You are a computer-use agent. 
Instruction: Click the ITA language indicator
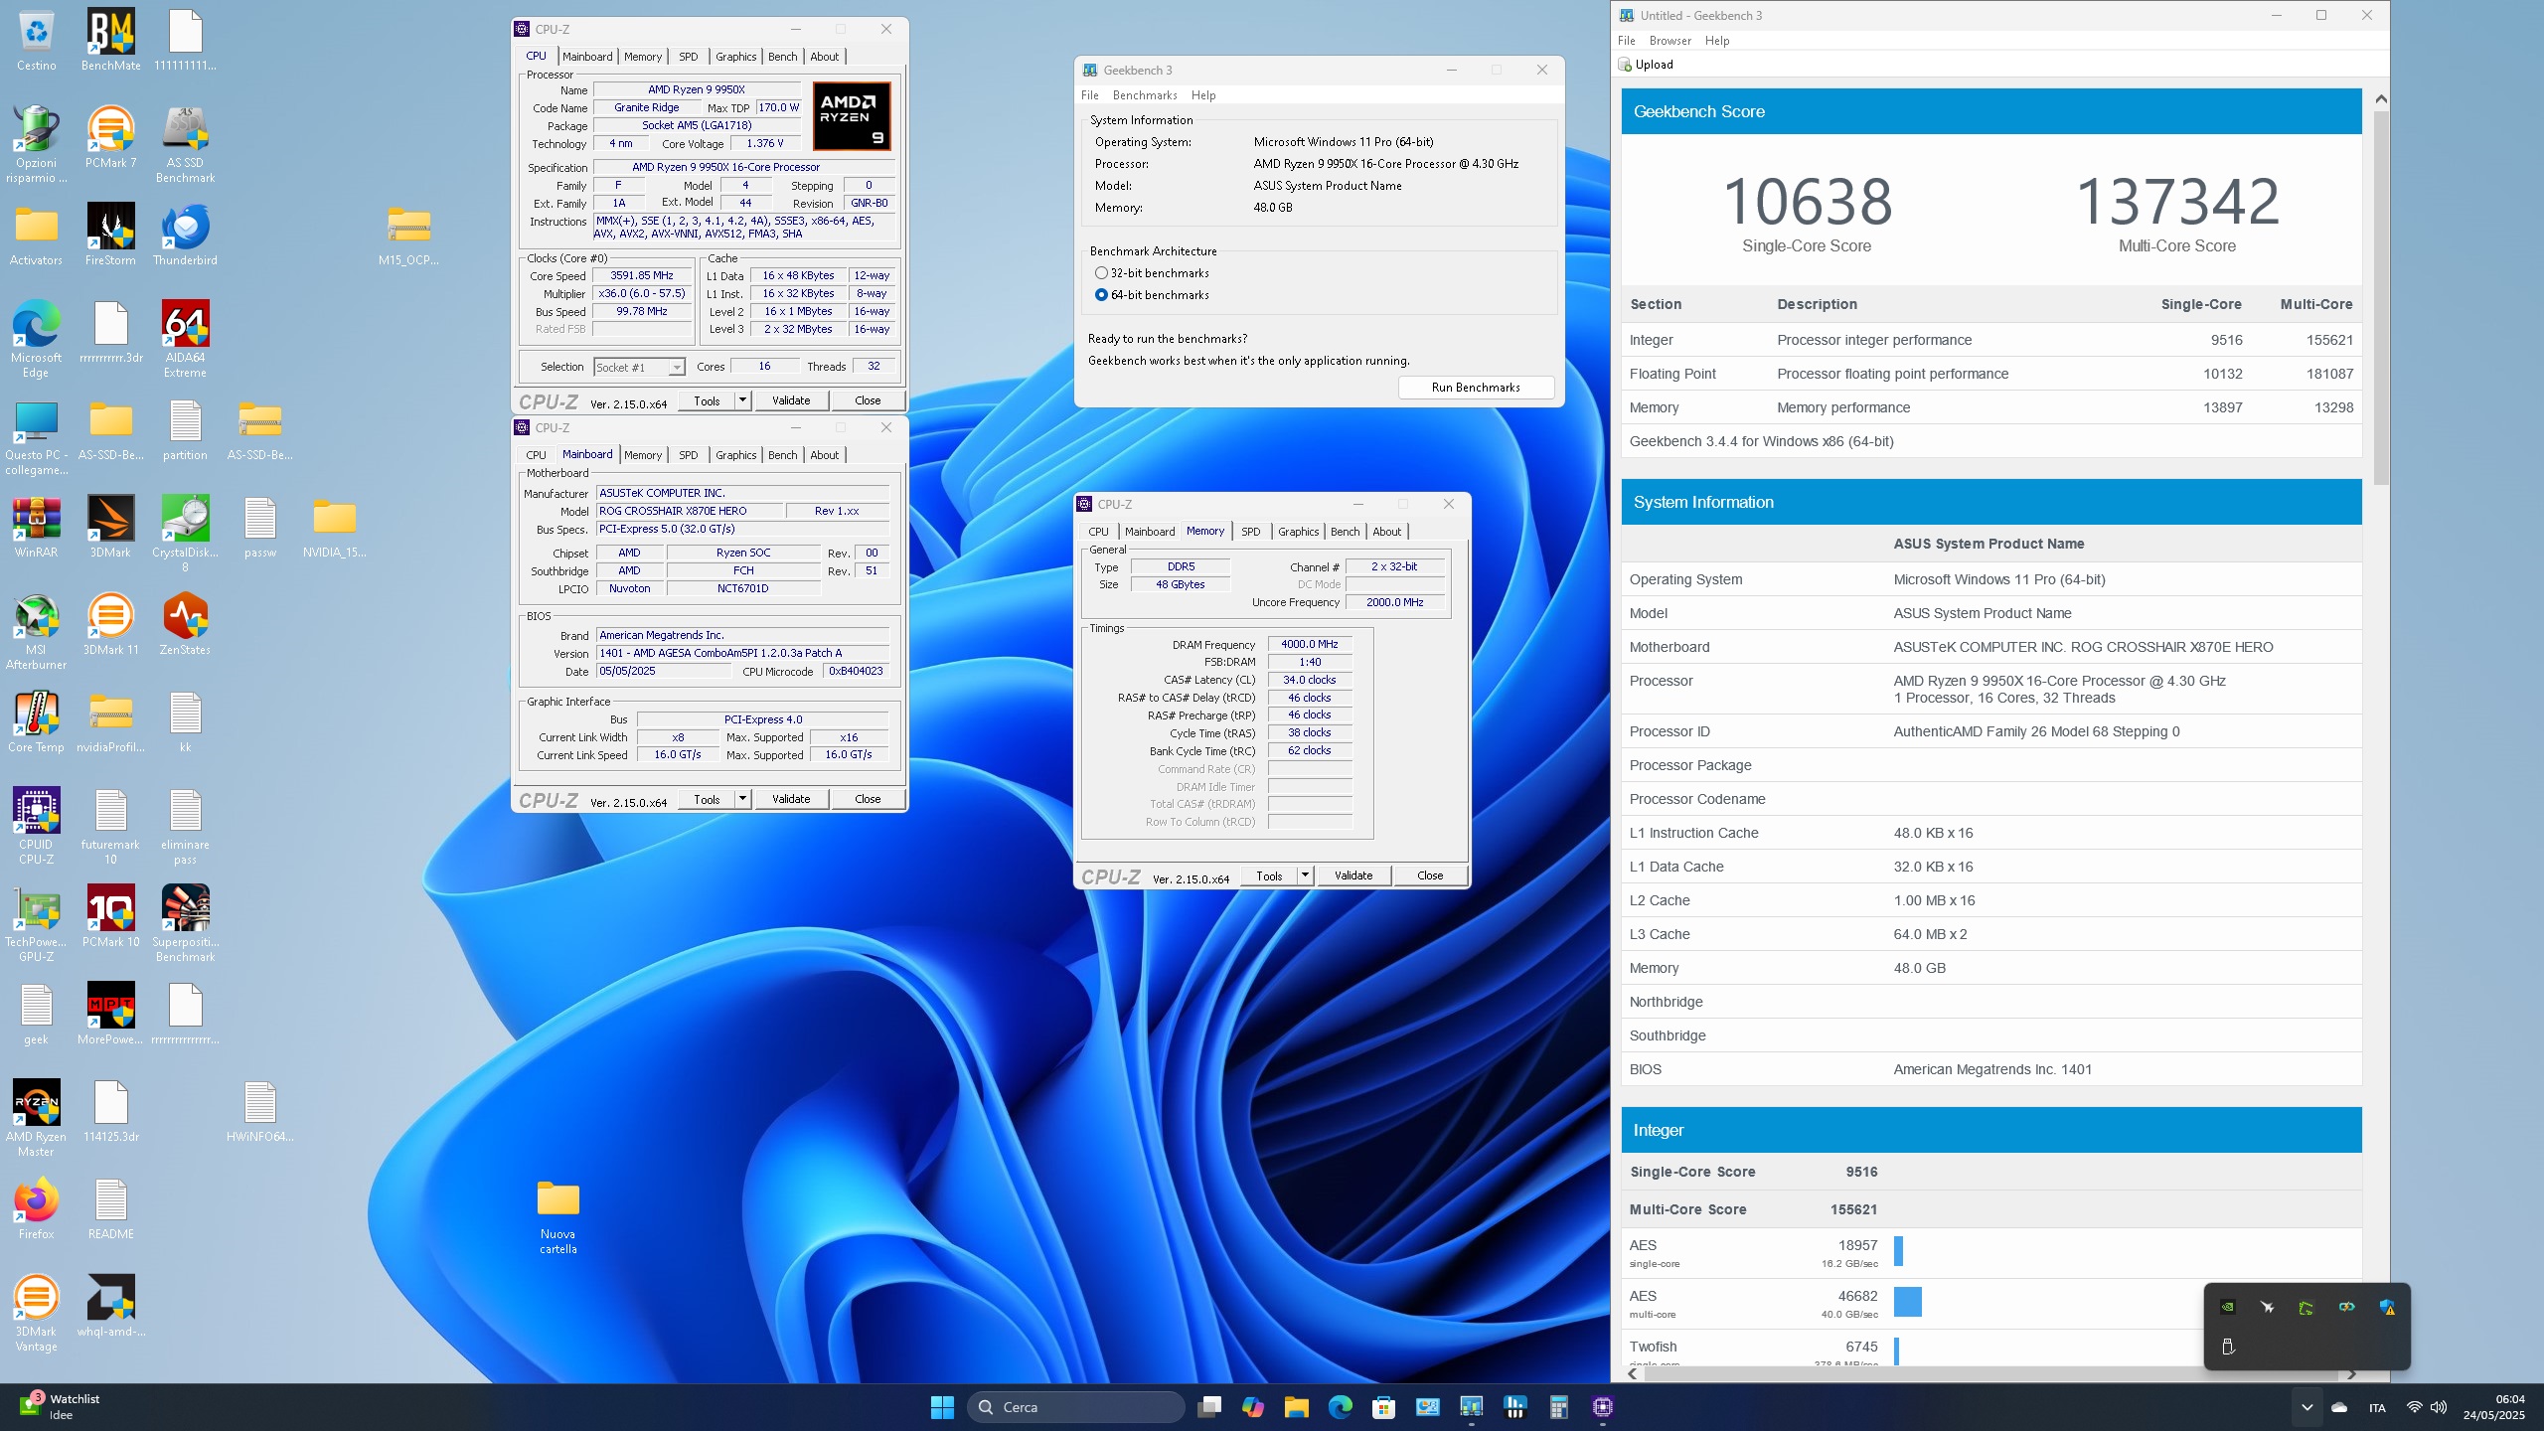pyautogui.click(x=2377, y=1407)
